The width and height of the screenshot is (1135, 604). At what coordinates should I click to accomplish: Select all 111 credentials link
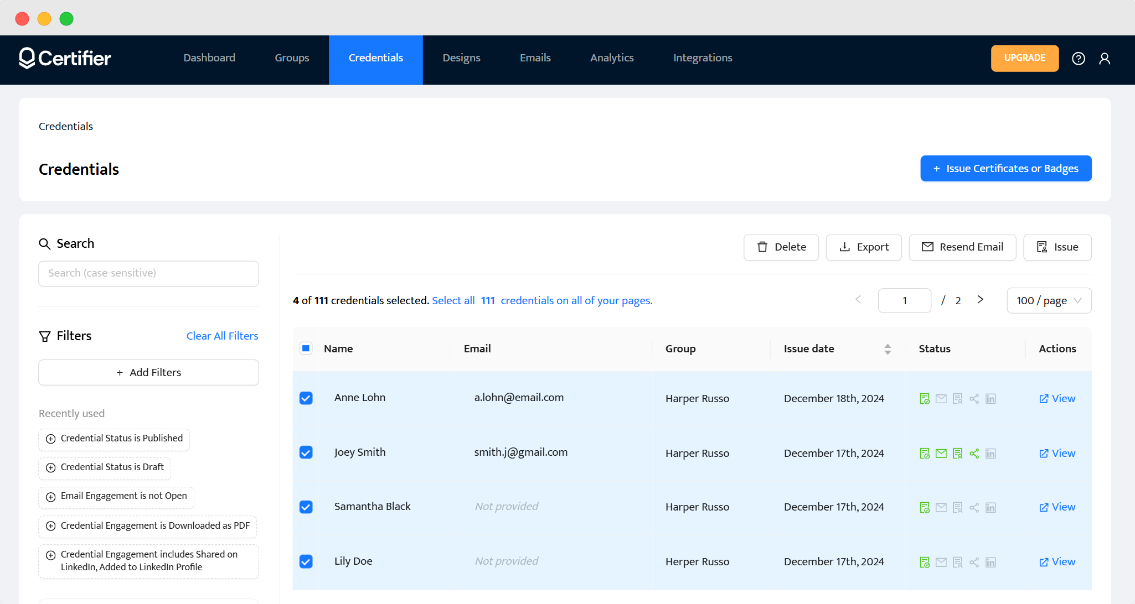tap(542, 301)
